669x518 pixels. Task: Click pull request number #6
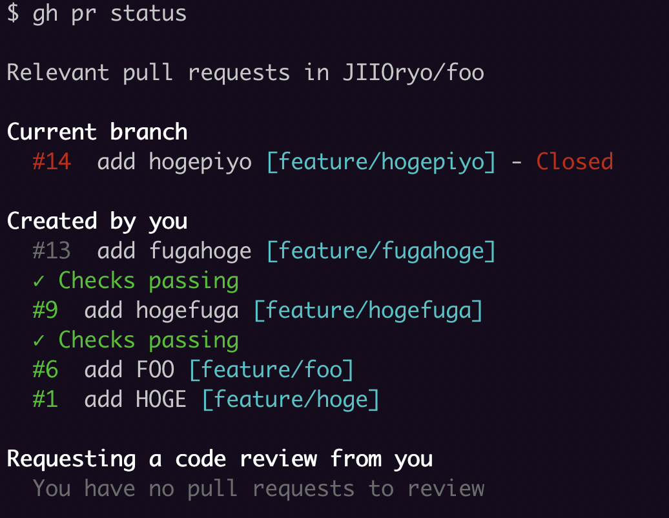pos(45,370)
